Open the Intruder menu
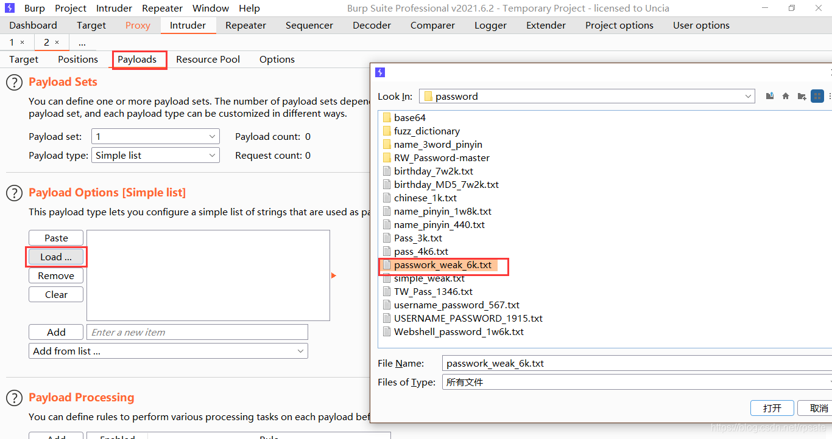The height and width of the screenshot is (439, 832). 114,8
